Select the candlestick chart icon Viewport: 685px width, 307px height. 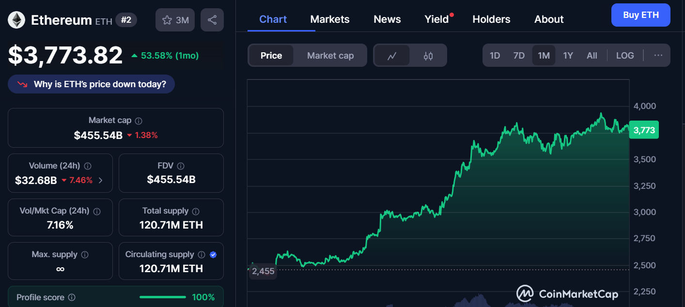pyautogui.click(x=428, y=55)
